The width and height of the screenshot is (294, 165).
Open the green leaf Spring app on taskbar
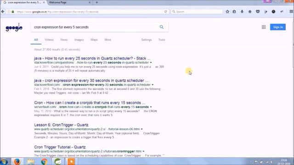58,161
